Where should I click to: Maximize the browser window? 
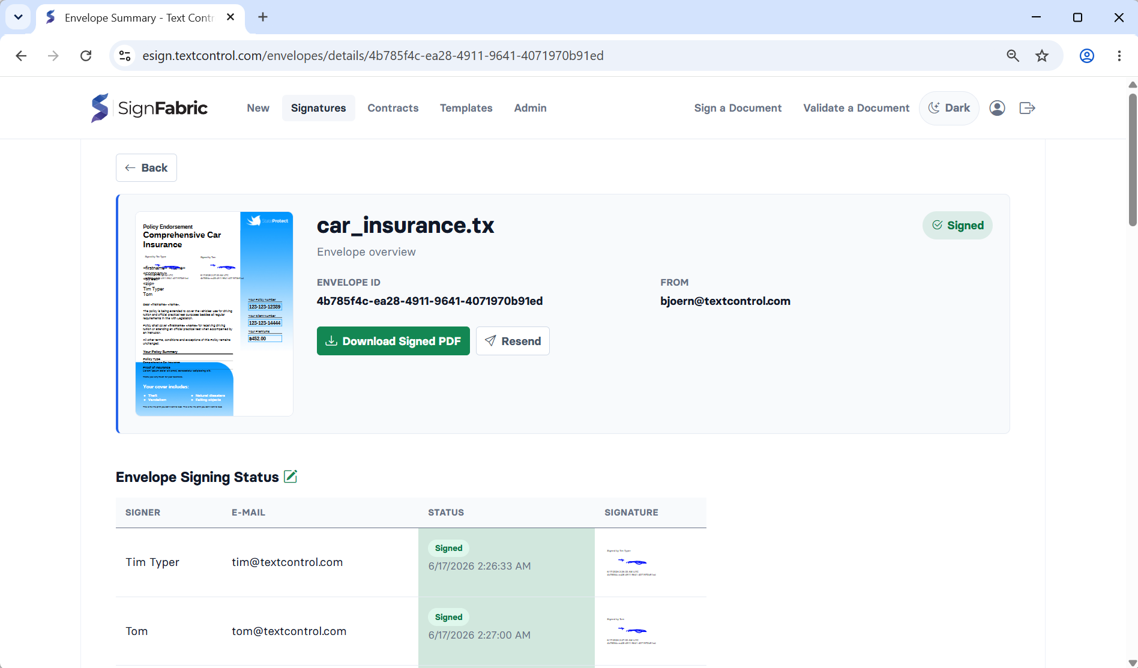click(1077, 17)
